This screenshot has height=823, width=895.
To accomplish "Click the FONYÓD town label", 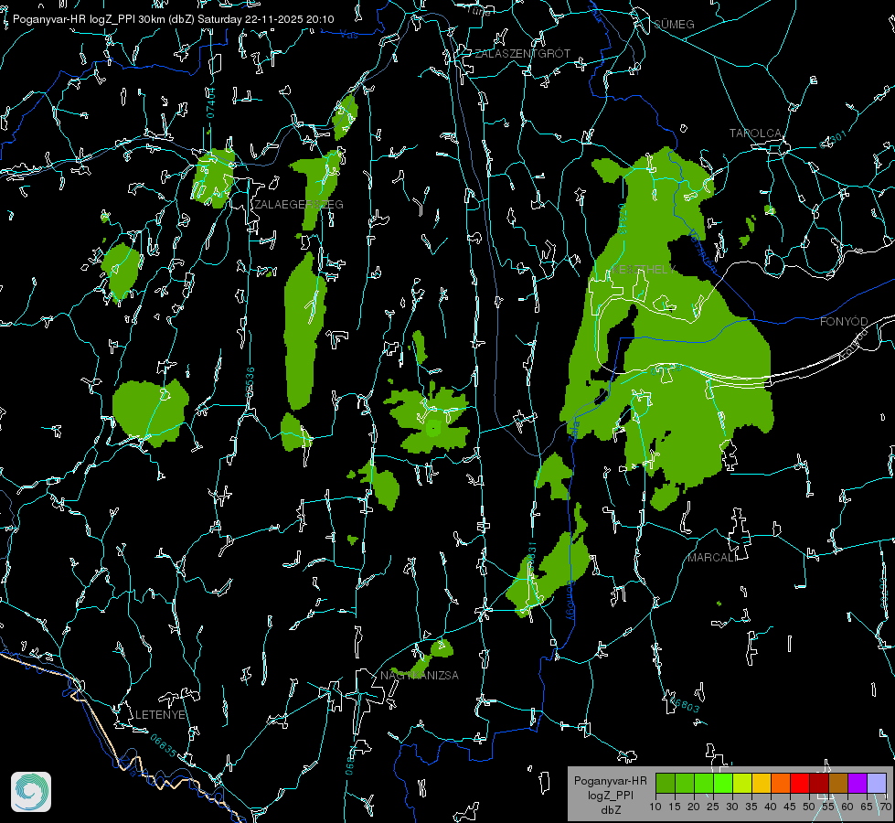I will point(844,322).
